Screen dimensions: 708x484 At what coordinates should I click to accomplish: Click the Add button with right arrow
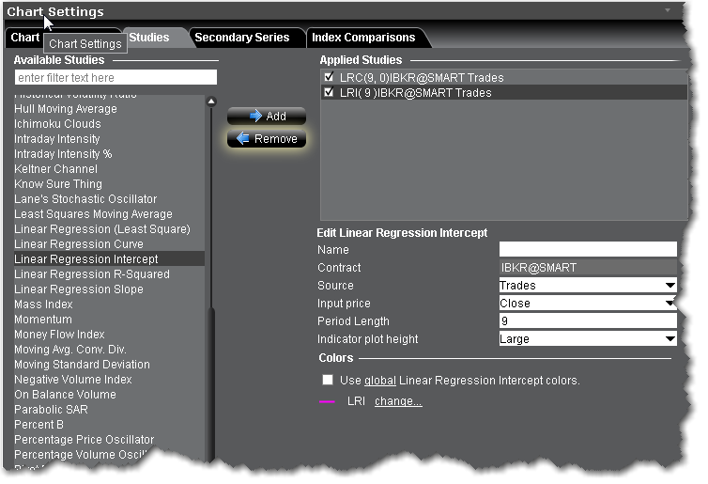pyautogui.click(x=267, y=117)
